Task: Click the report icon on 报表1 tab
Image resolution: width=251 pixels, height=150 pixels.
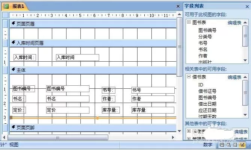Action: point(6,6)
